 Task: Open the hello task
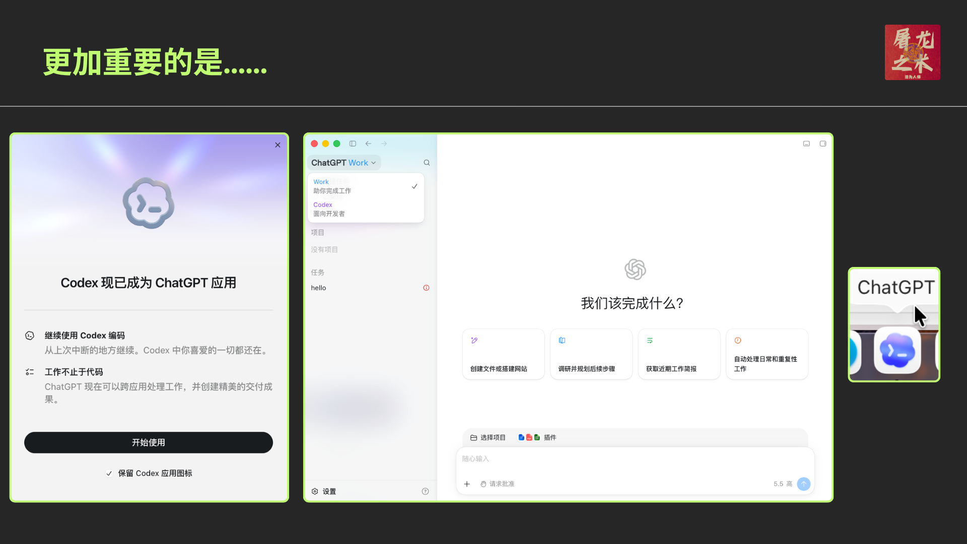coord(318,288)
